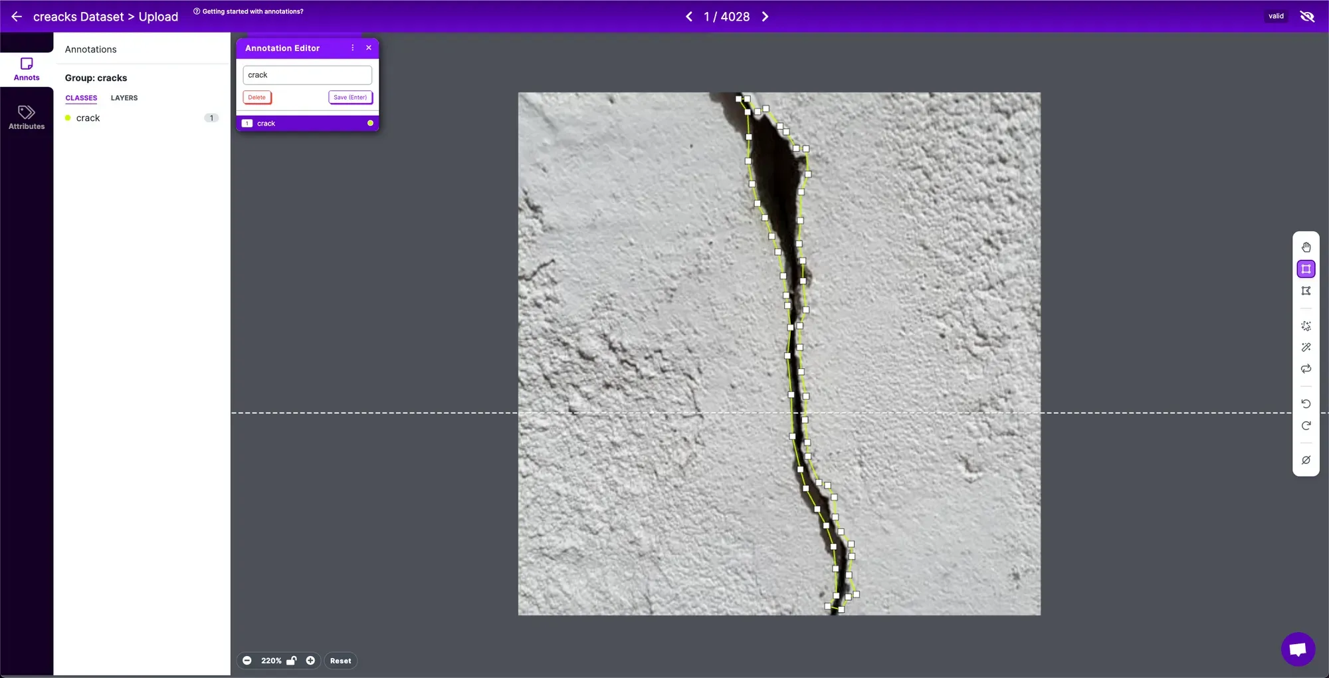The width and height of the screenshot is (1329, 678).
Task: Activate the smart polygon tool
Action: pyautogui.click(x=1306, y=326)
